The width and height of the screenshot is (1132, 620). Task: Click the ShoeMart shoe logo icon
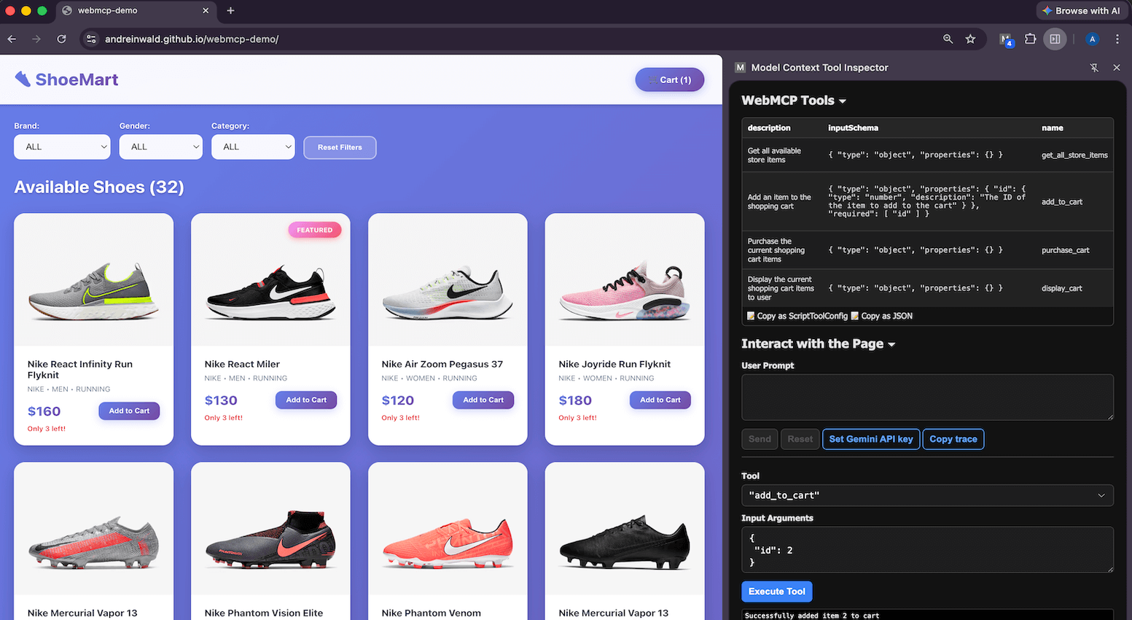pyautogui.click(x=23, y=80)
